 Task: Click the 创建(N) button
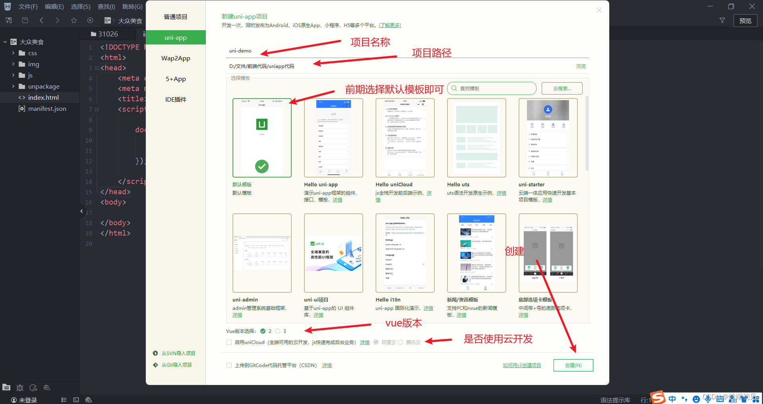coord(573,365)
